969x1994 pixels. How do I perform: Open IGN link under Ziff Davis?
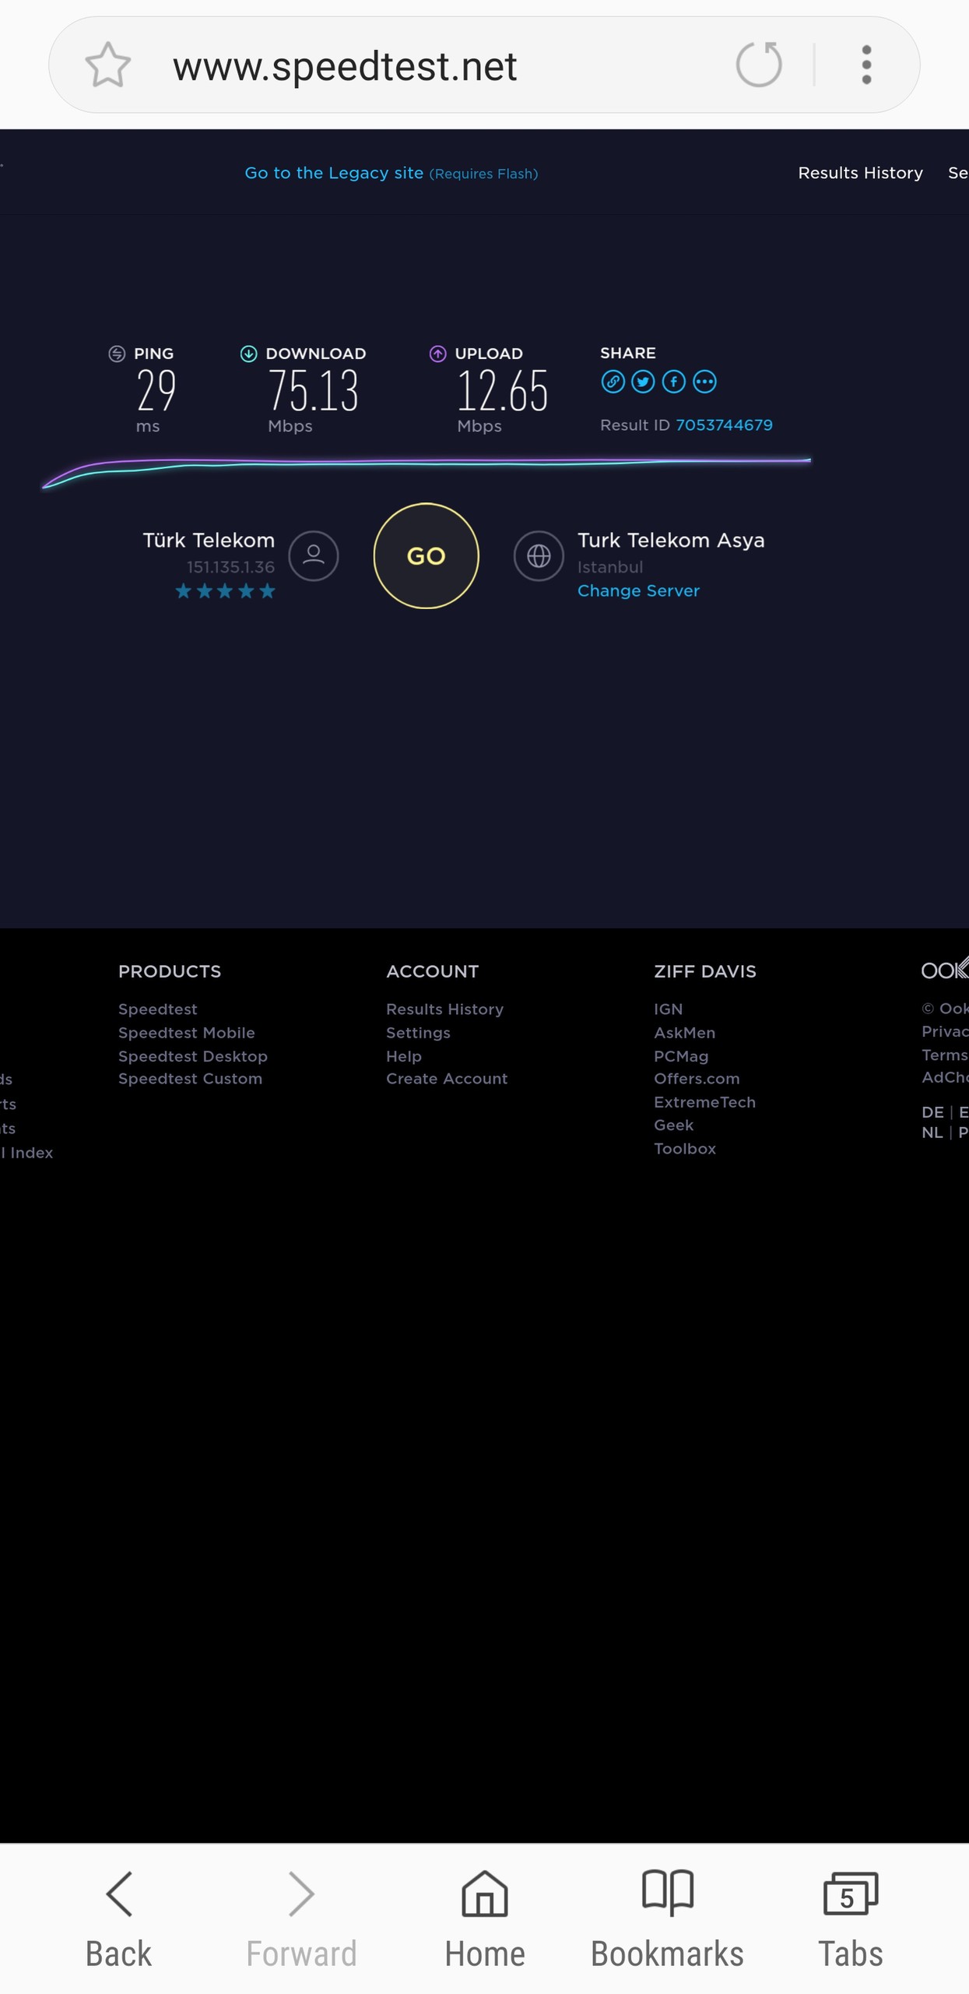point(668,1009)
